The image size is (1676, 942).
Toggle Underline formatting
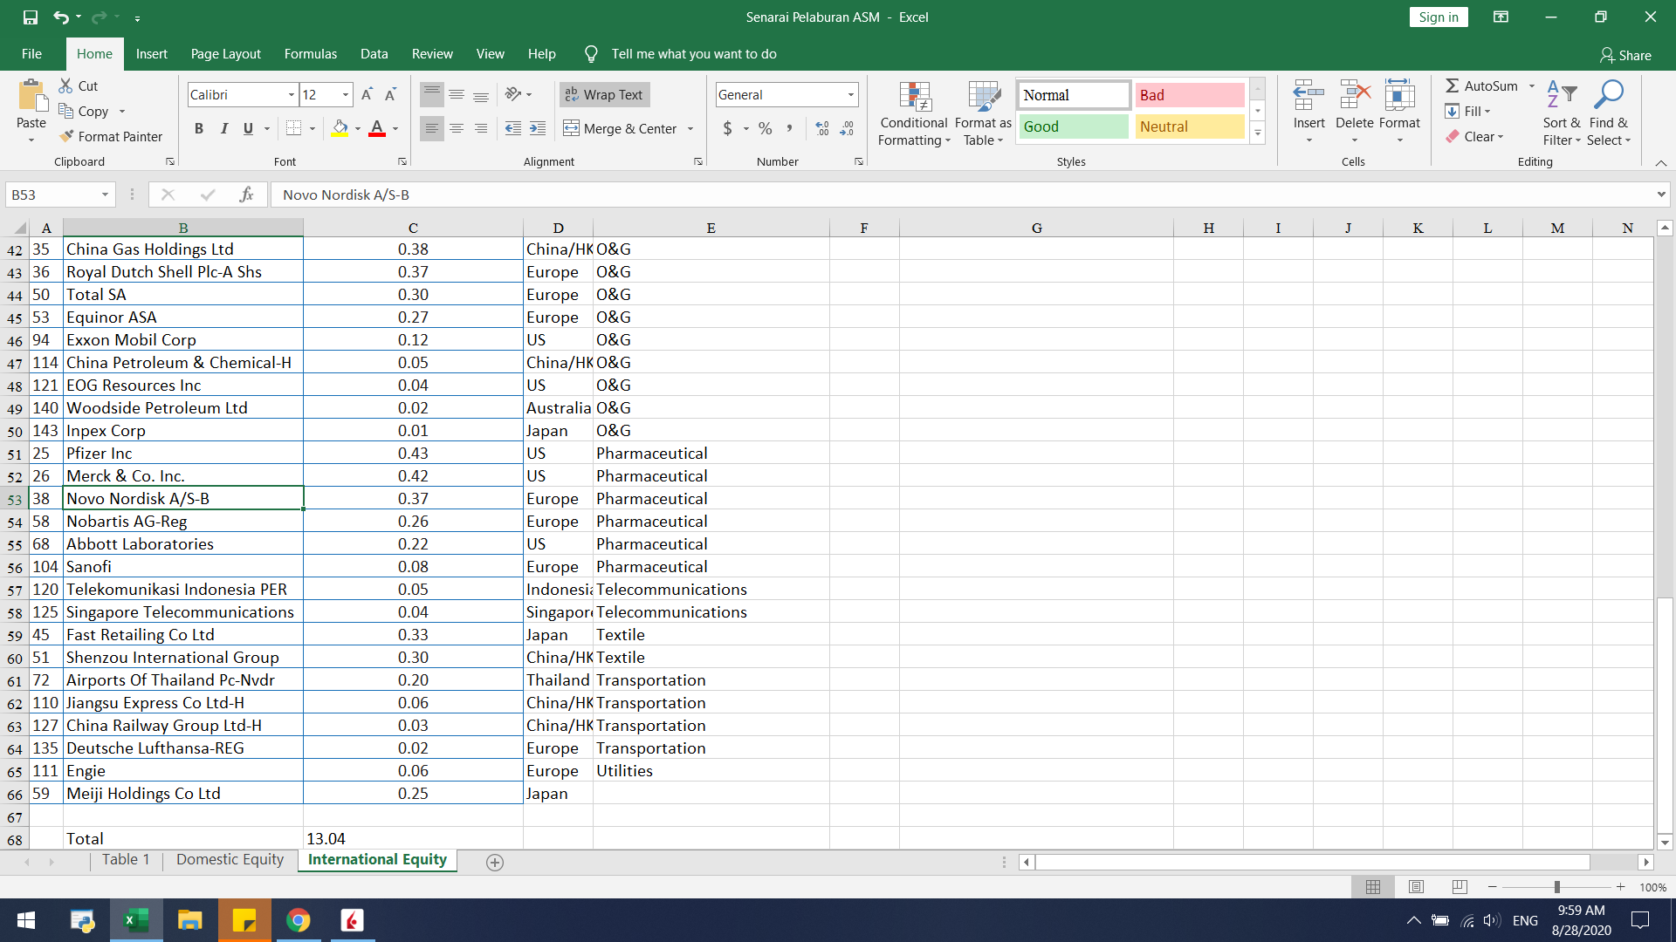click(248, 128)
